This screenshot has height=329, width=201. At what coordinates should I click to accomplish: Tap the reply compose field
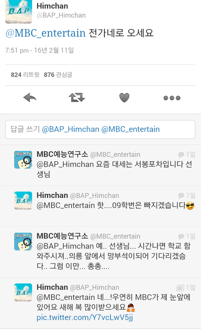click(x=100, y=129)
